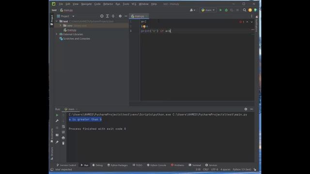Click the Run panel stop icon
310x174 pixels.
pyautogui.click(x=57, y=128)
